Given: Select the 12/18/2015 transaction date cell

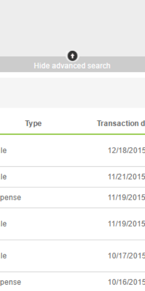Looking at the screenshot, I should click(126, 150).
